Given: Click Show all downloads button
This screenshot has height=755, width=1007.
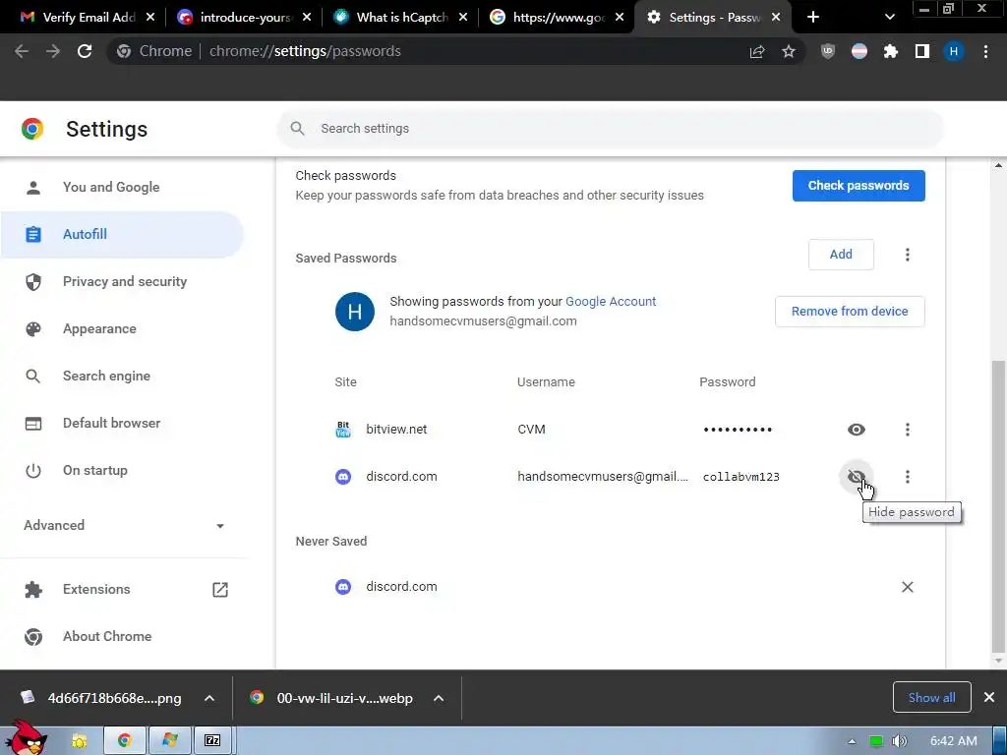Looking at the screenshot, I should click(931, 697).
